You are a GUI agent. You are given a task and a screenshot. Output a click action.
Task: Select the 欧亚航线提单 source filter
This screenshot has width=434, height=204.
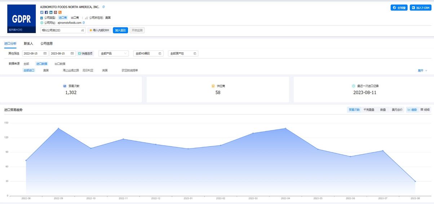coord(130,70)
